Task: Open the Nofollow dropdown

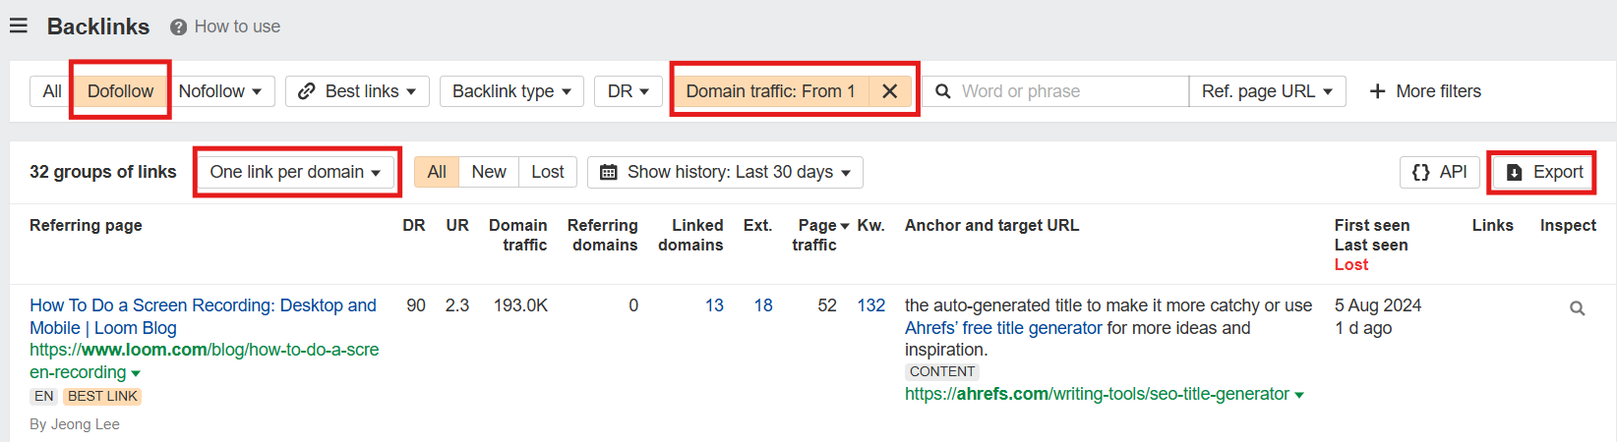Action: tap(219, 91)
